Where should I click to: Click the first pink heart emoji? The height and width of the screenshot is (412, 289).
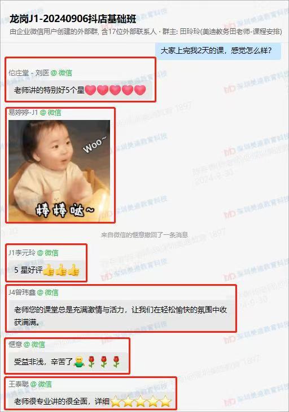90,90
